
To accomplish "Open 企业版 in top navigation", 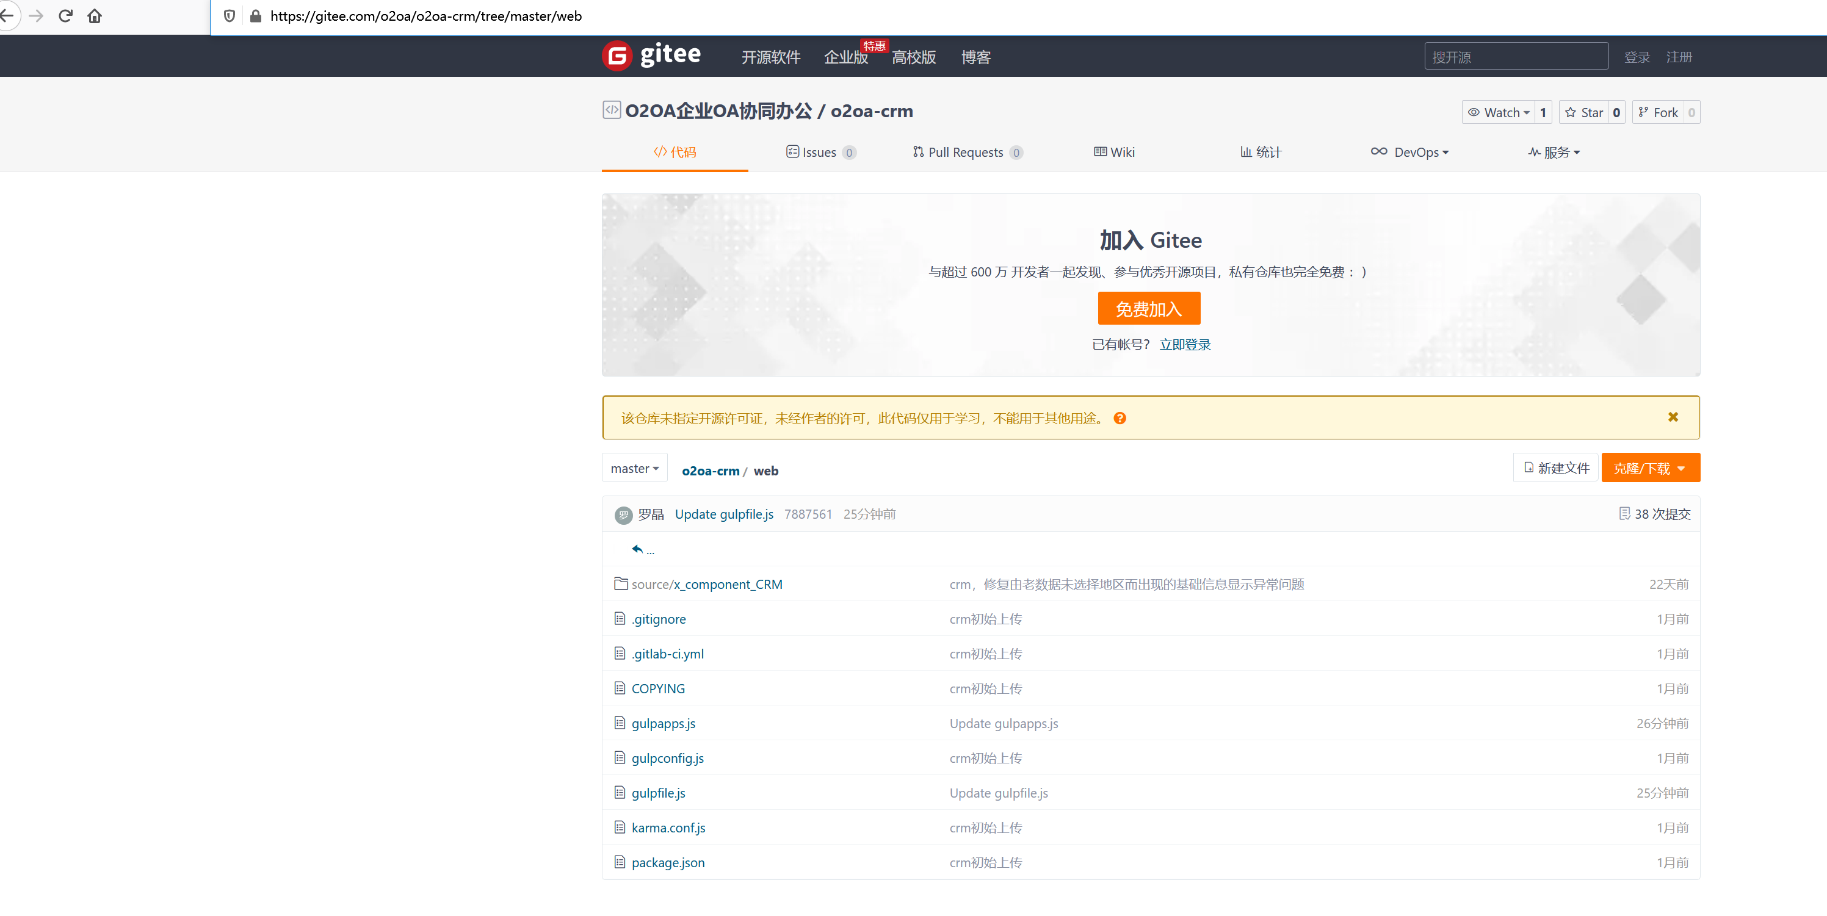I will tap(845, 57).
